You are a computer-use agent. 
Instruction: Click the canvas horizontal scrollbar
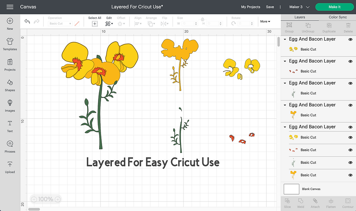tap(34, 209)
